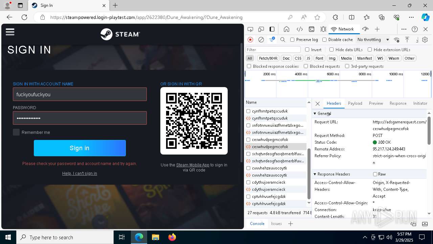Click the password input field
433x244 pixels.
(80, 118)
